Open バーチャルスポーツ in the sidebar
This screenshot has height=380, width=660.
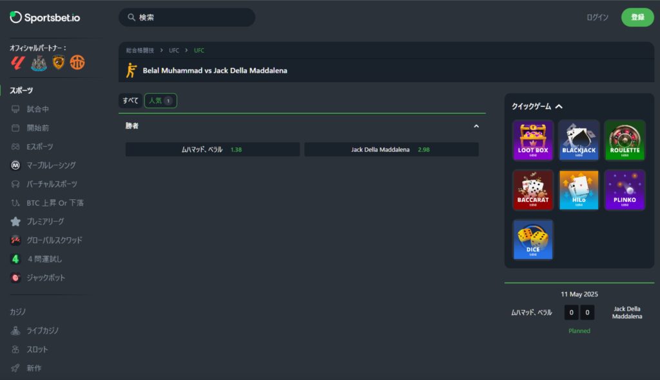point(52,184)
